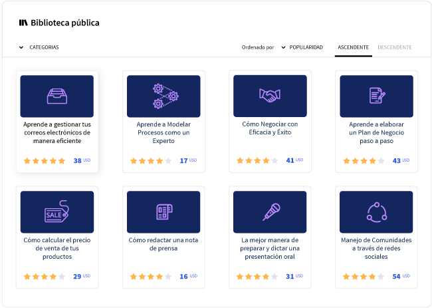Click the newspaper icon on nota de prensa
Image resolution: width=432 pixels, height=308 pixels.
tap(164, 212)
